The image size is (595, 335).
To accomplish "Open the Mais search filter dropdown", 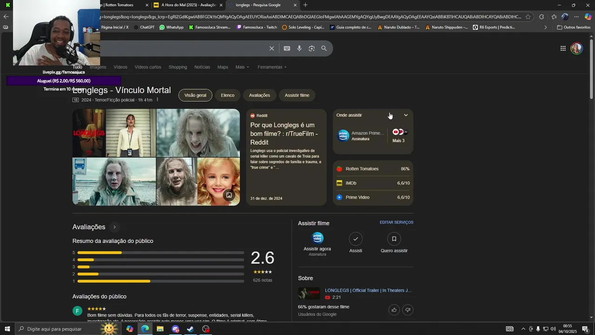I will pos(242,67).
